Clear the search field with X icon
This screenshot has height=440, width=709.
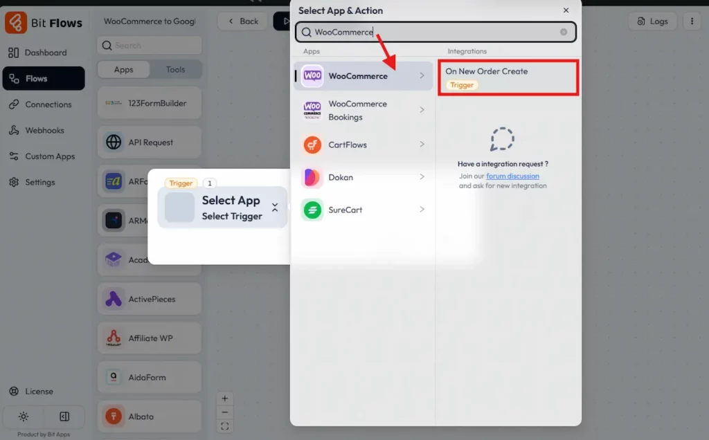pos(564,32)
